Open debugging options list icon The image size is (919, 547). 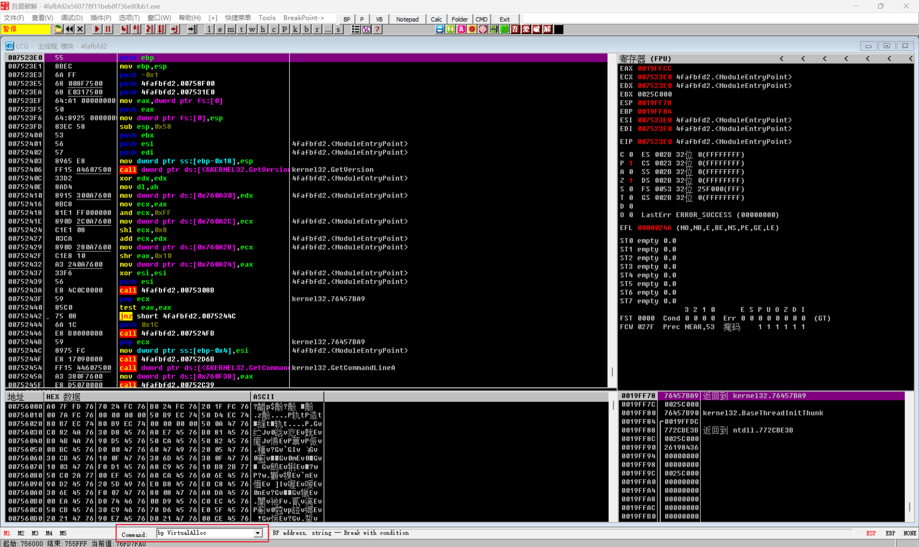(x=356, y=29)
